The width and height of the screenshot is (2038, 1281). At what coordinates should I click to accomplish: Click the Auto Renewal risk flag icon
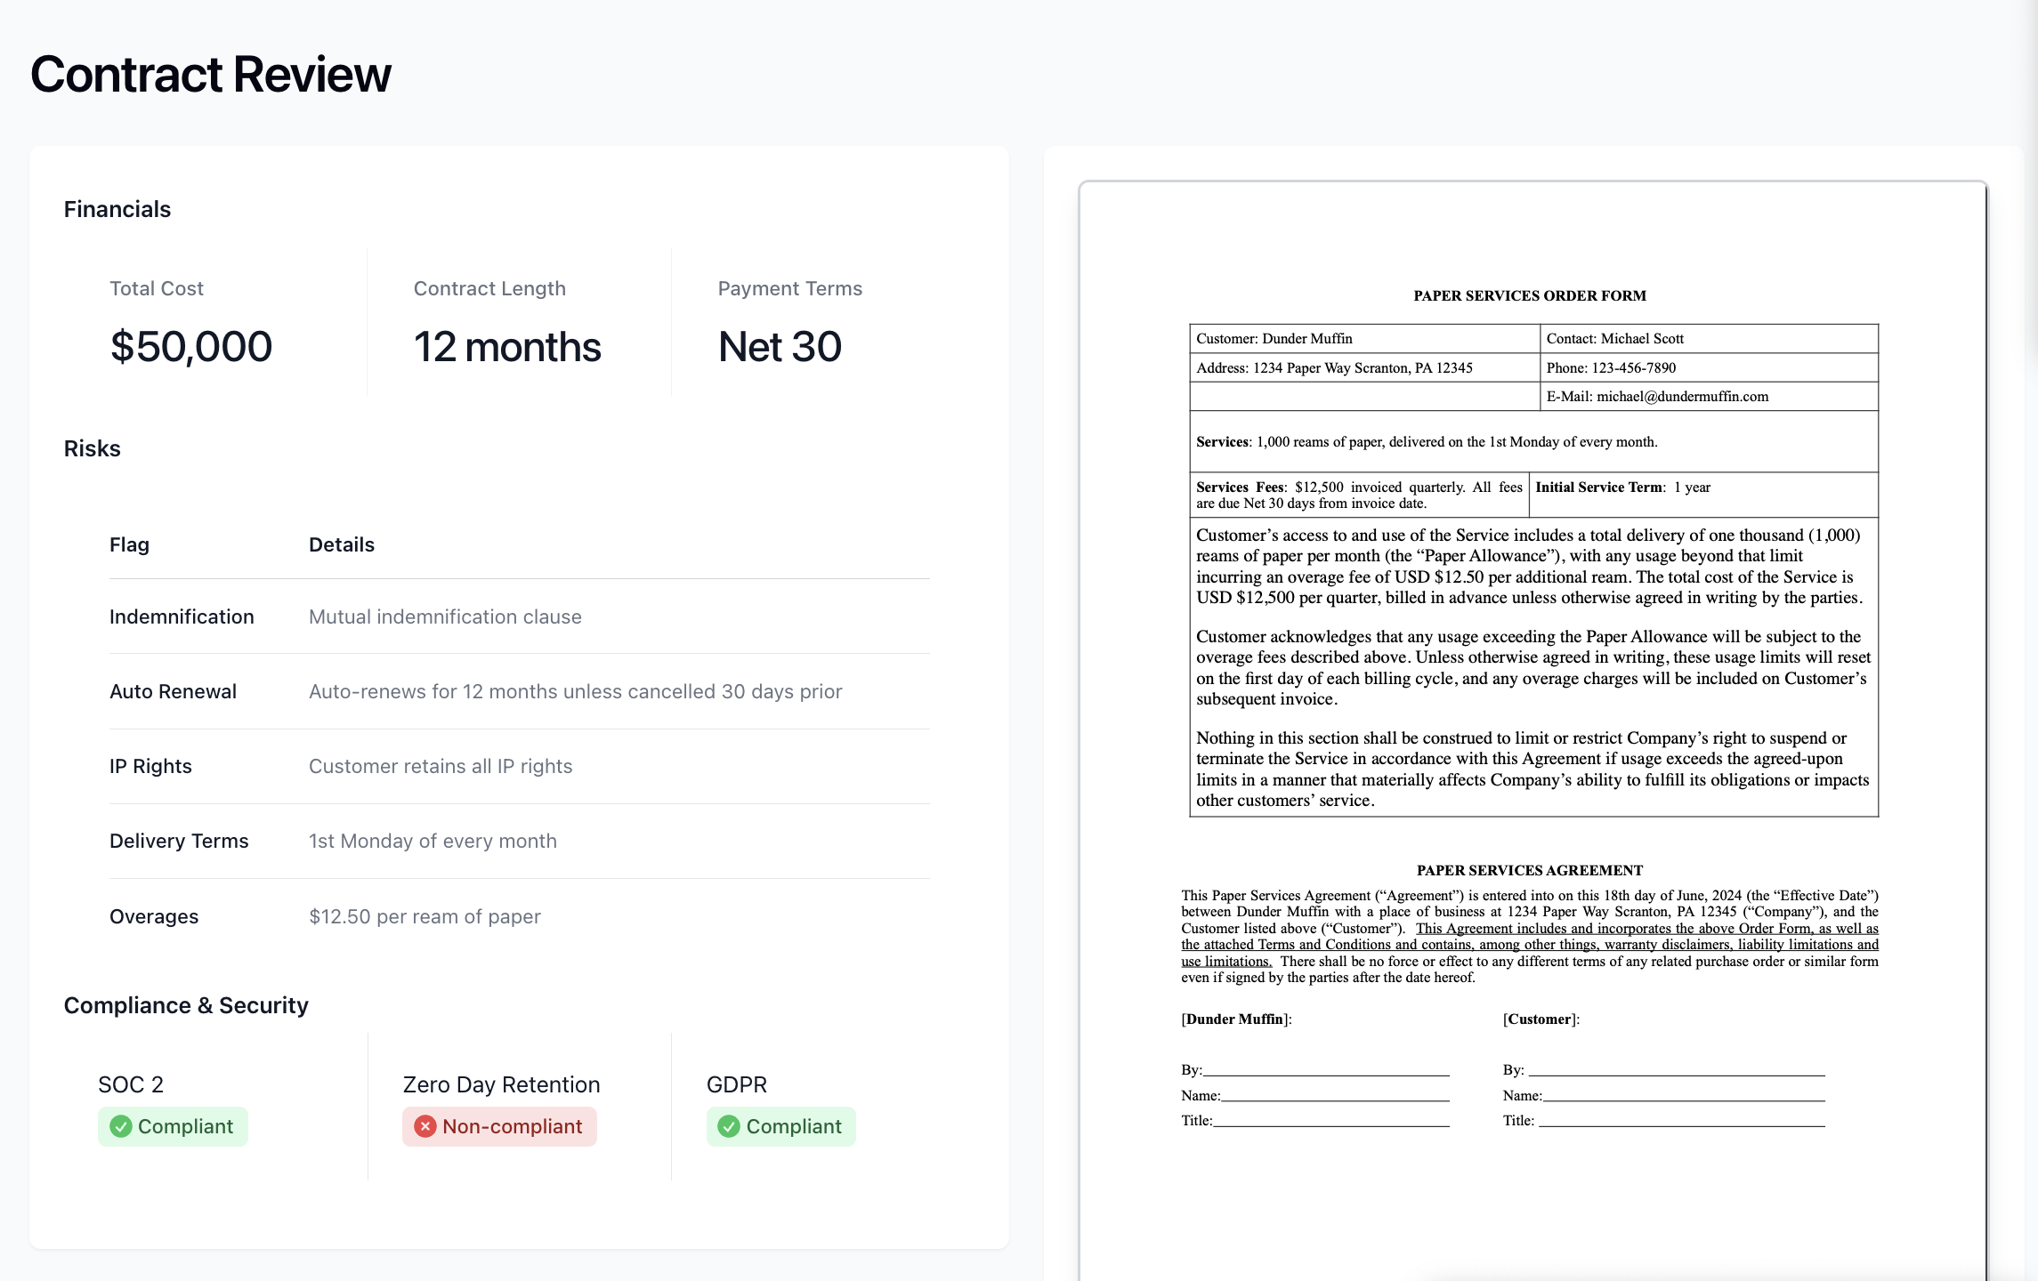point(171,690)
